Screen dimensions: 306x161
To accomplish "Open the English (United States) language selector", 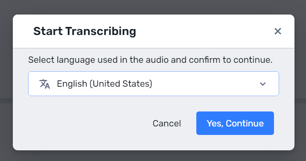I will pyautogui.click(x=154, y=84).
